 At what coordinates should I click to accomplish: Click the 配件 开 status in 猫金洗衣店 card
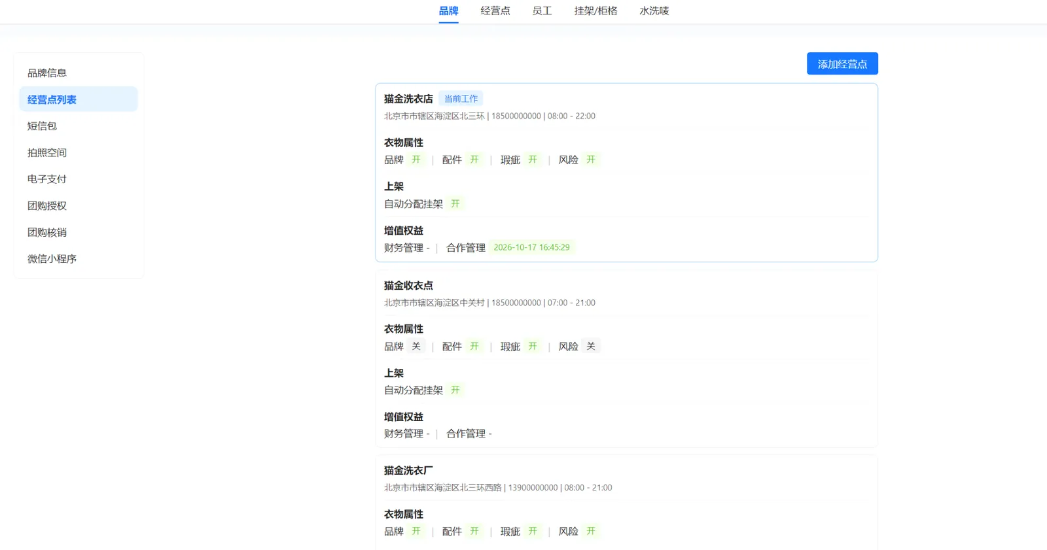[x=474, y=160]
